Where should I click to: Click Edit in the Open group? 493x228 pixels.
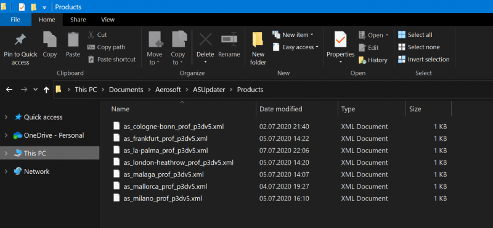tap(369, 48)
